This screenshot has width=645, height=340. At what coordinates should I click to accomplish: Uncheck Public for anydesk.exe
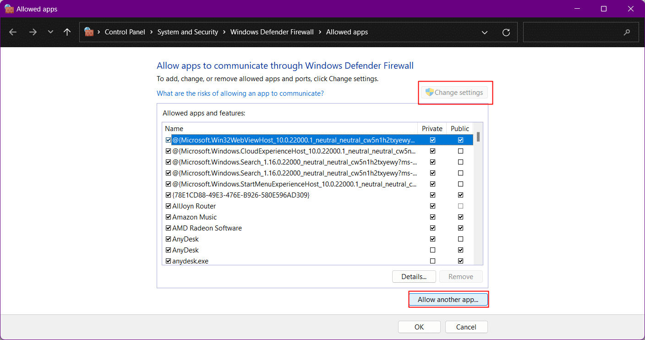pyautogui.click(x=460, y=261)
